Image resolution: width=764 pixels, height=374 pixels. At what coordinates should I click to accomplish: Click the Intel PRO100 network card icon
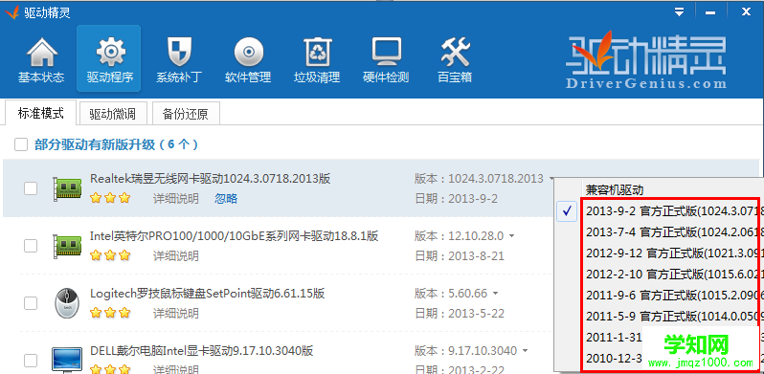pyautogui.click(x=67, y=246)
